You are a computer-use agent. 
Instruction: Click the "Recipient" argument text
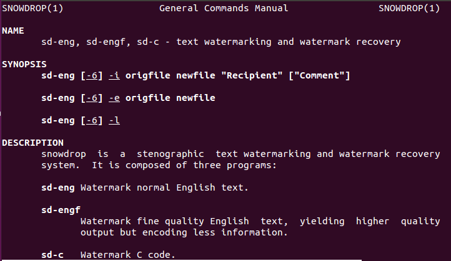coord(252,75)
